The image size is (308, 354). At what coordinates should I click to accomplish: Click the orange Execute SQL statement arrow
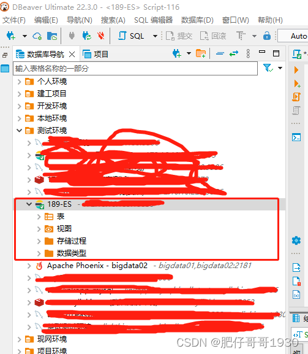coord(296,70)
